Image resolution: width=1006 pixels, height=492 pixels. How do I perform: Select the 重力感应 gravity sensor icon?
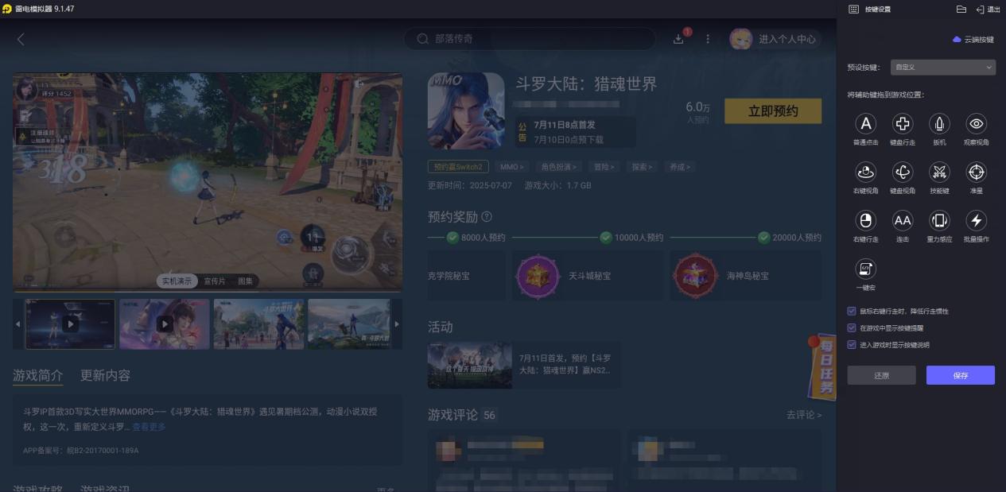click(x=939, y=220)
